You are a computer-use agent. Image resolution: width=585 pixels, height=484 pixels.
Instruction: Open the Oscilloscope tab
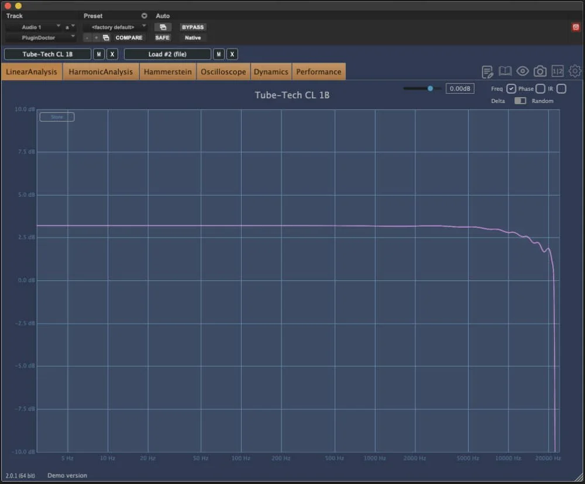(x=223, y=71)
